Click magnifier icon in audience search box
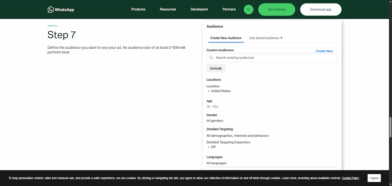The height and width of the screenshot is (186, 392). pos(211,58)
